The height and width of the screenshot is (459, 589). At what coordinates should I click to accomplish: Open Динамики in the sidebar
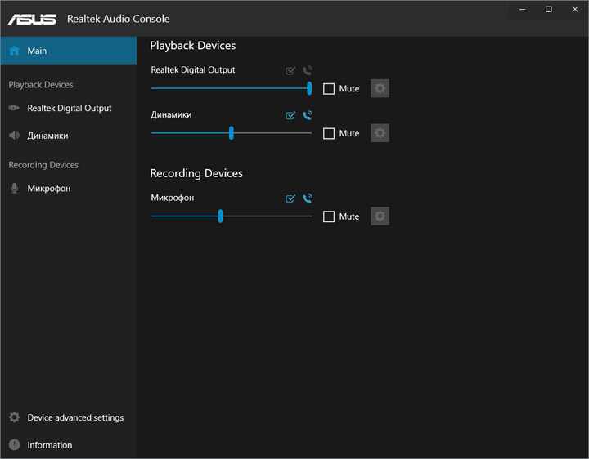(x=47, y=136)
